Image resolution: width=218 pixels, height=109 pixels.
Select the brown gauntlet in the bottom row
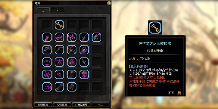(72, 87)
